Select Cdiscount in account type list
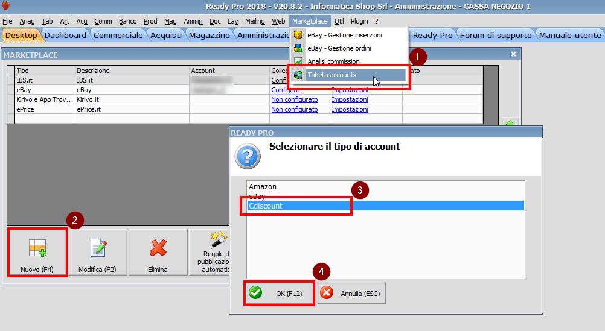Viewport: 605px width, 331px height. point(385,206)
